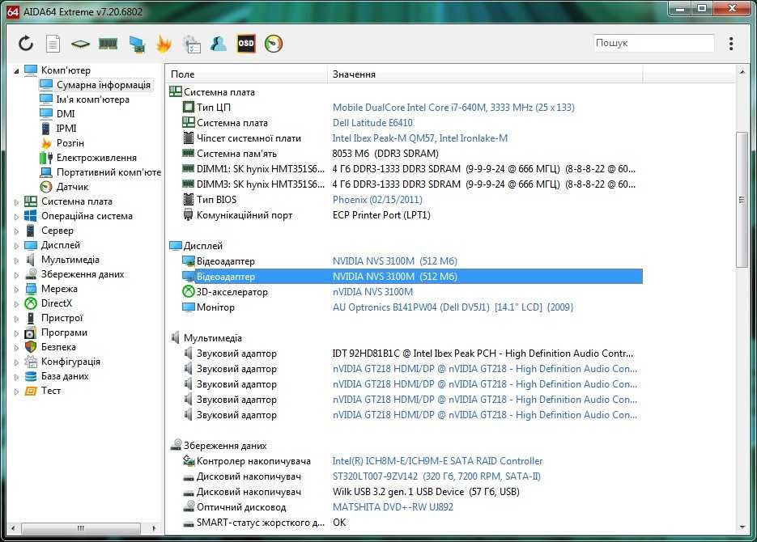This screenshot has height=542, width=757.
Task: Expand the Сервер tree node
Action: tap(16, 231)
